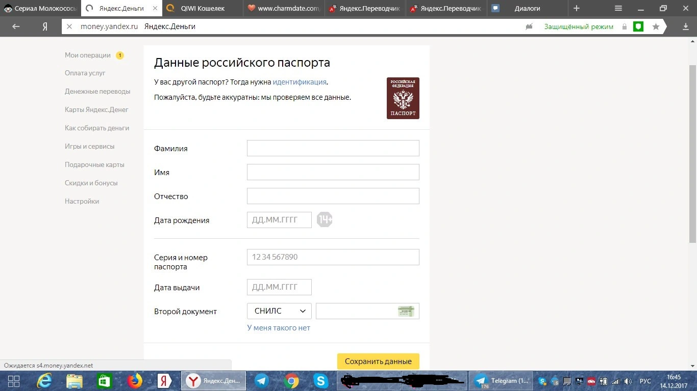Go back with the browser back arrow

tap(16, 26)
